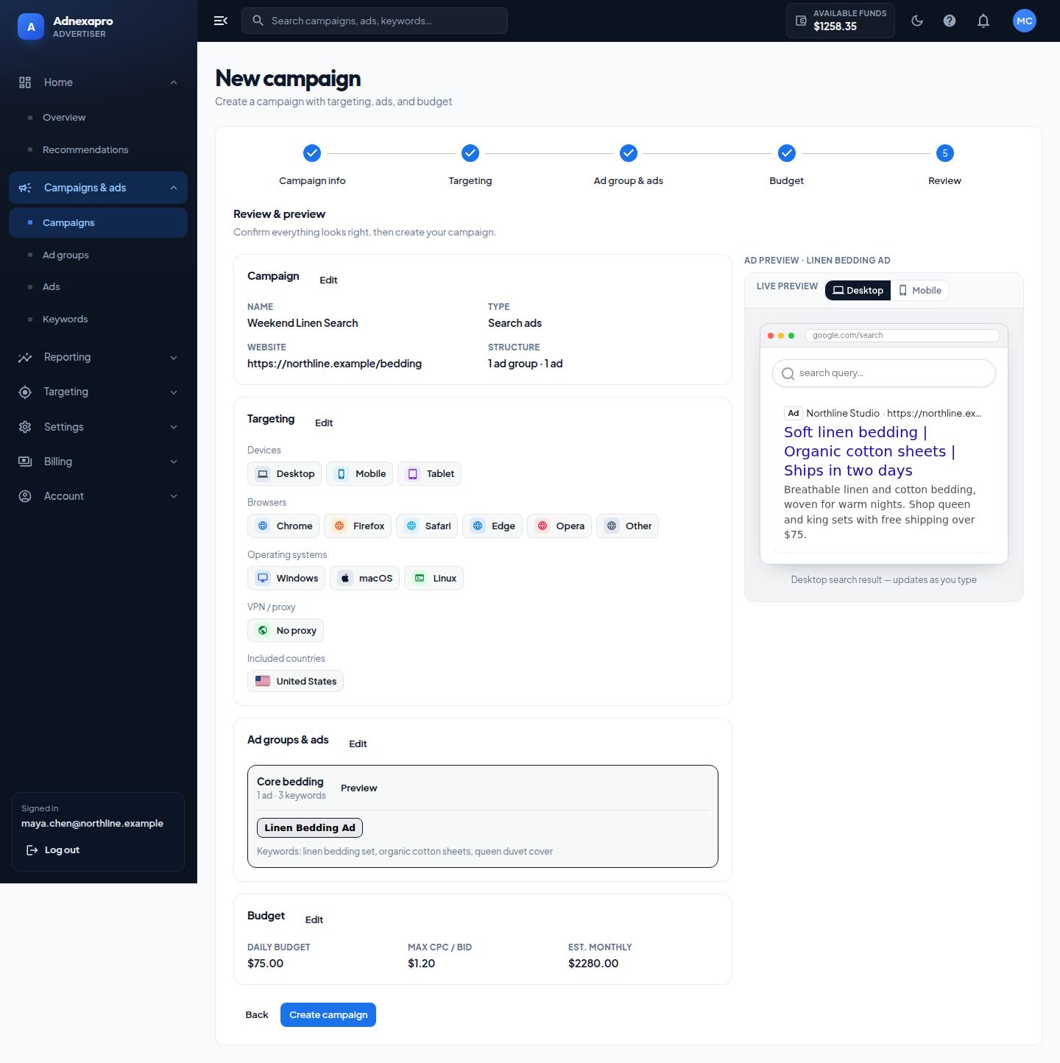
Task: Click the Create campaign button
Action: [x=328, y=1014]
